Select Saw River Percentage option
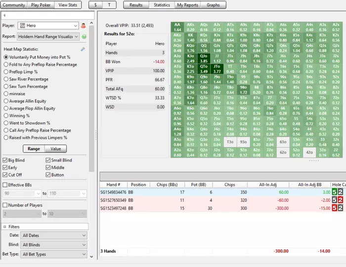The height and width of the screenshot is (267, 346). point(6,79)
